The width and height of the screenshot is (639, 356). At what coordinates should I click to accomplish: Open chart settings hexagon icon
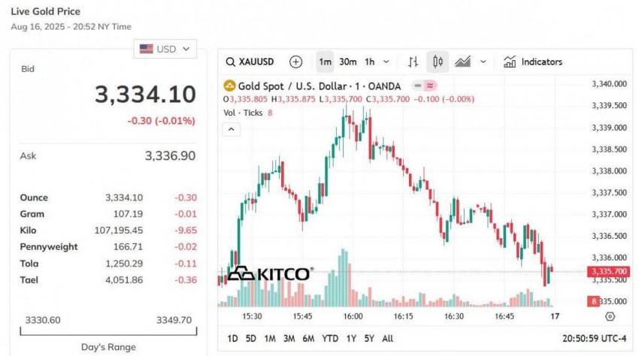pos(610,317)
